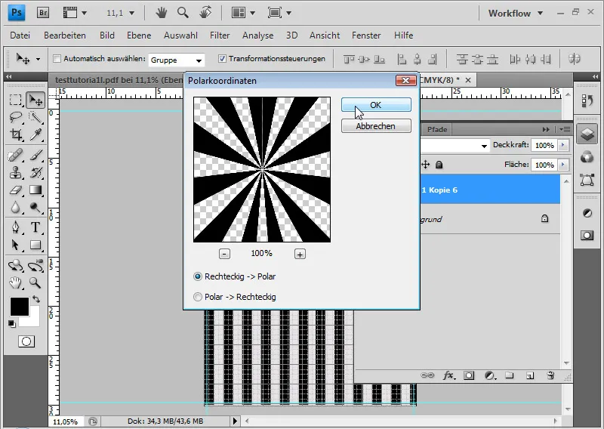The image size is (604, 429).
Task: Open Layers panel options menu
Action: click(x=565, y=129)
